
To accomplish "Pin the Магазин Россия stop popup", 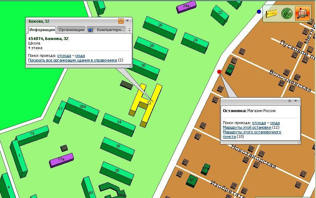I will [x=290, y=101].
